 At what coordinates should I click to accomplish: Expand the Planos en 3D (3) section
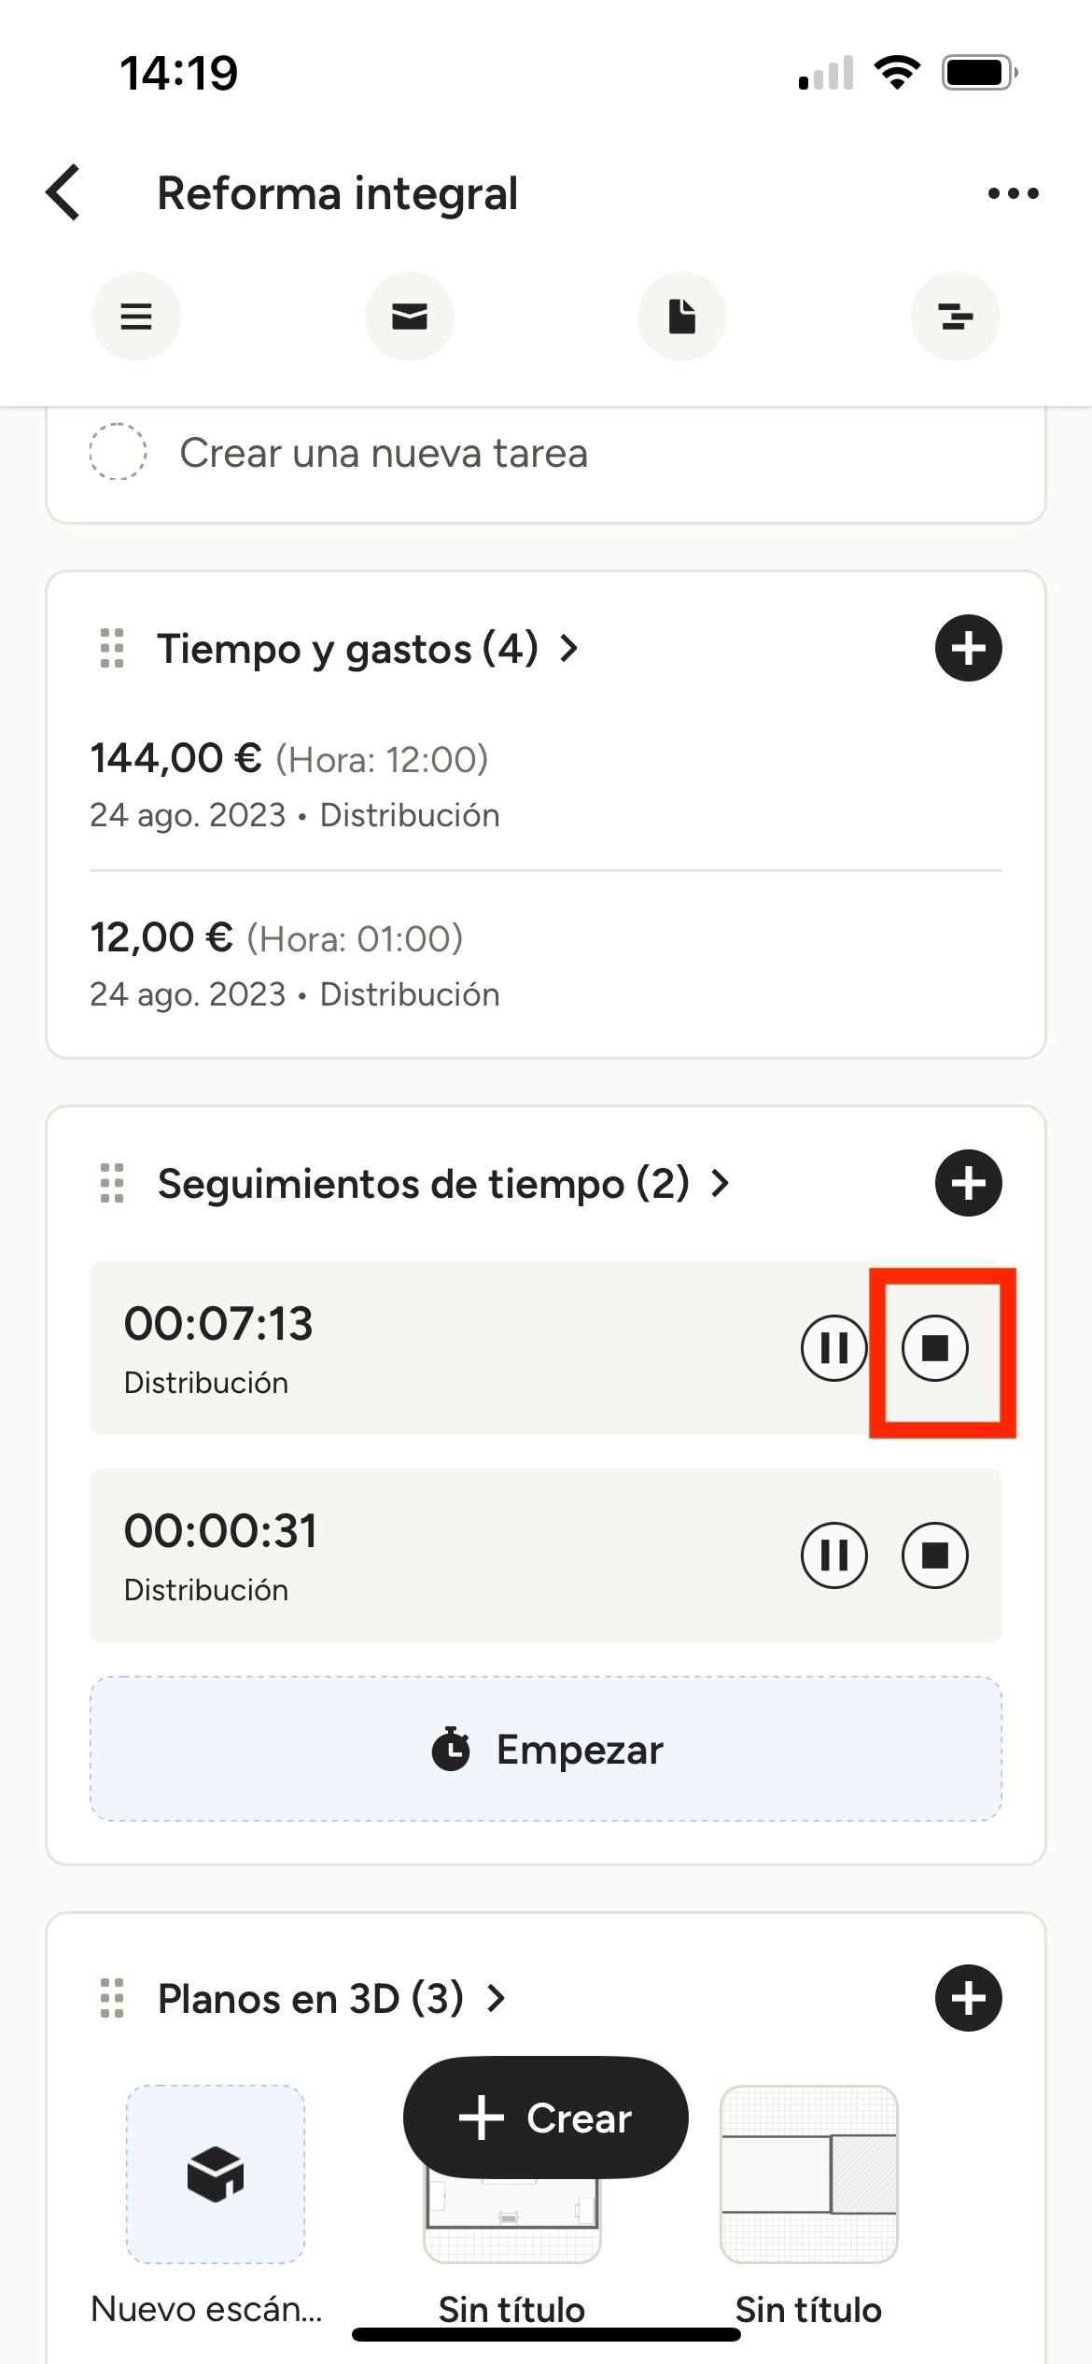point(330,1998)
